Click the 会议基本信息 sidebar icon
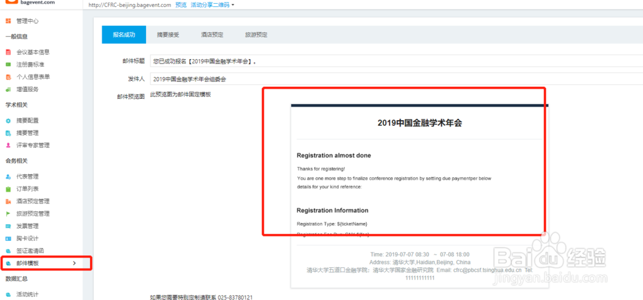 (x=8, y=52)
